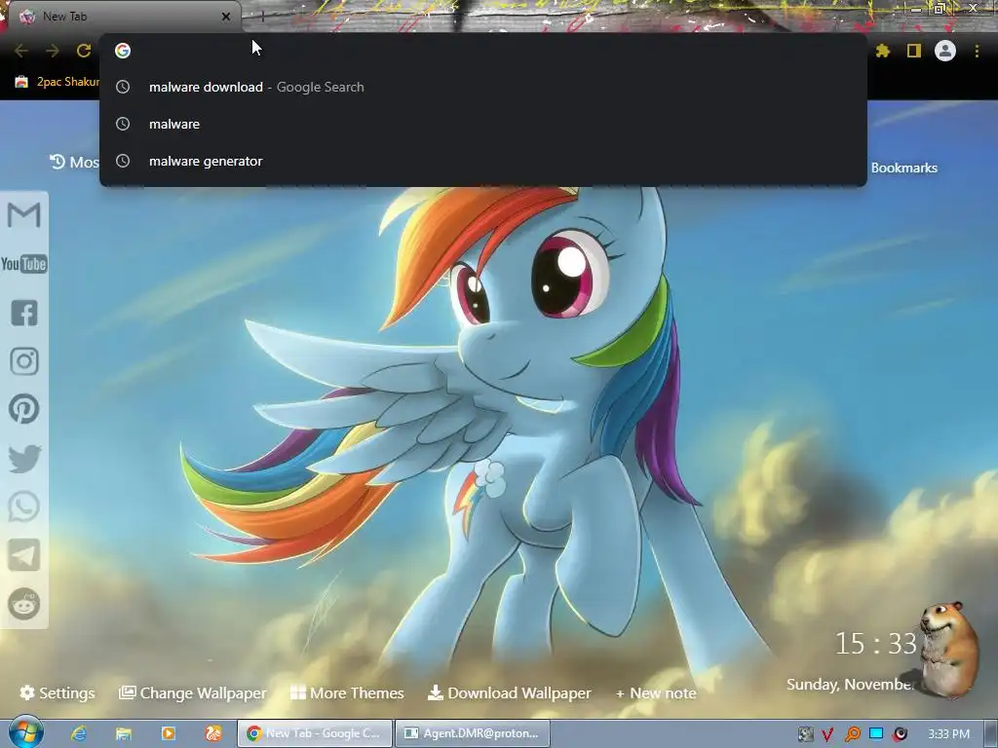Open the Chrome three-dot menu
The image size is (998, 748).
click(x=977, y=51)
